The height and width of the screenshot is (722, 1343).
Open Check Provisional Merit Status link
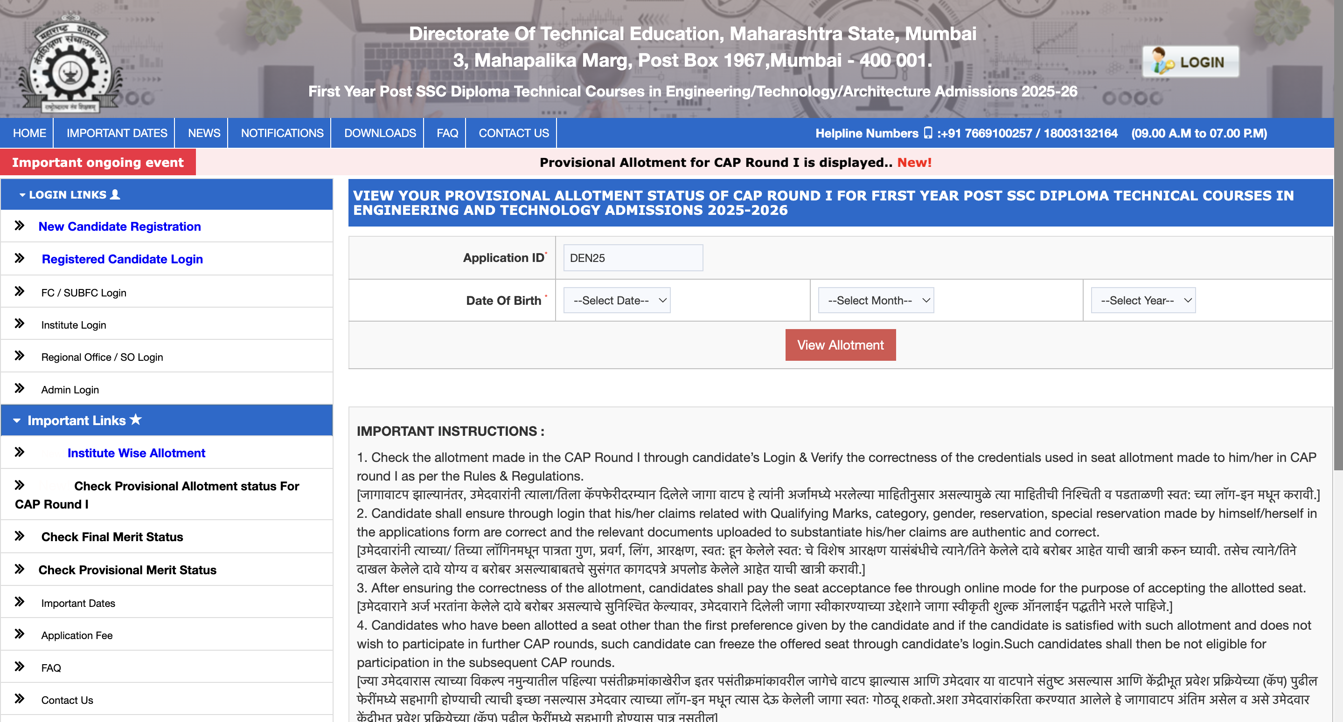tap(127, 570)
